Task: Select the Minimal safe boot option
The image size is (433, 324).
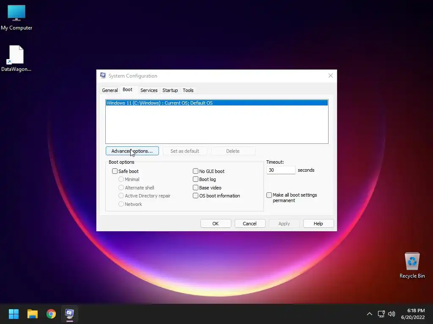Action: pyautogui.click(x=121, y=179)
